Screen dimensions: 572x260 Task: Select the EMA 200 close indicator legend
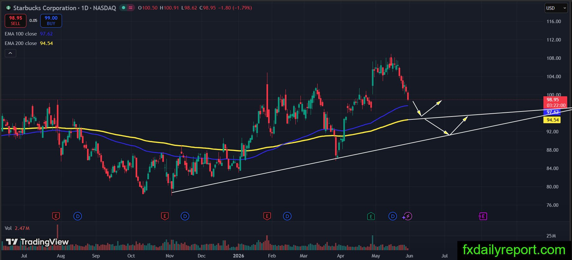[29, 43]
